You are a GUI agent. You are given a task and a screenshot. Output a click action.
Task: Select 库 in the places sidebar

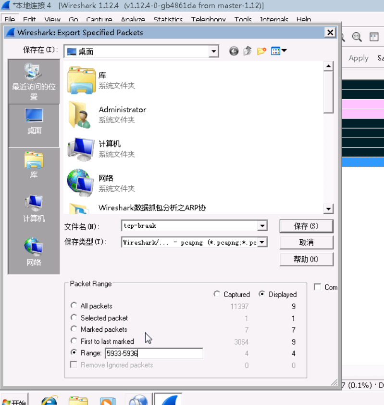point(34,165)
